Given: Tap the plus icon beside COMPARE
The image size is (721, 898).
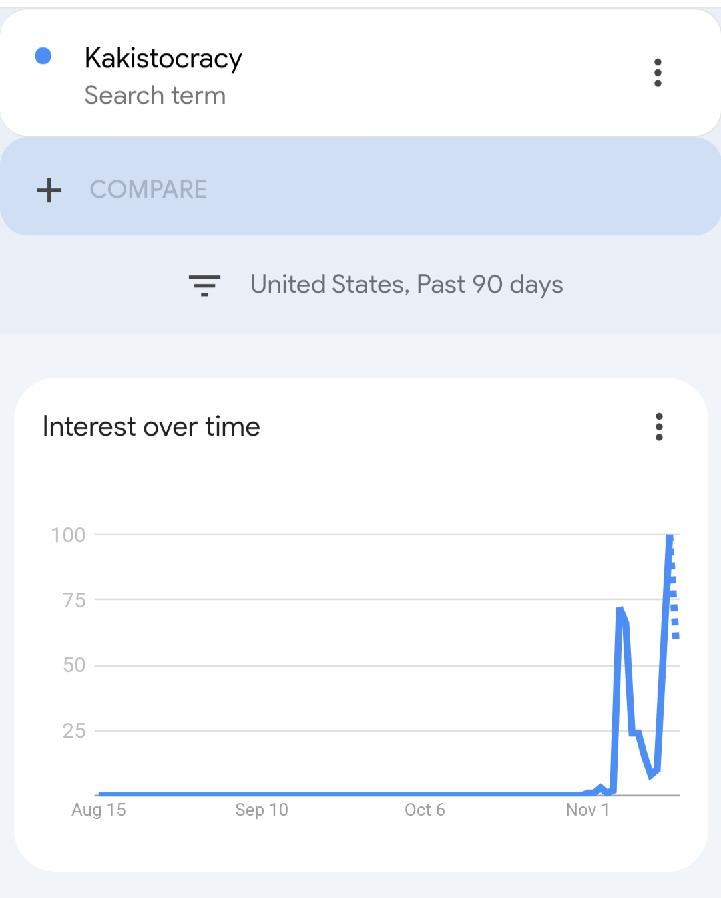Looking at the screenshot, I should (x=49, y=190).
